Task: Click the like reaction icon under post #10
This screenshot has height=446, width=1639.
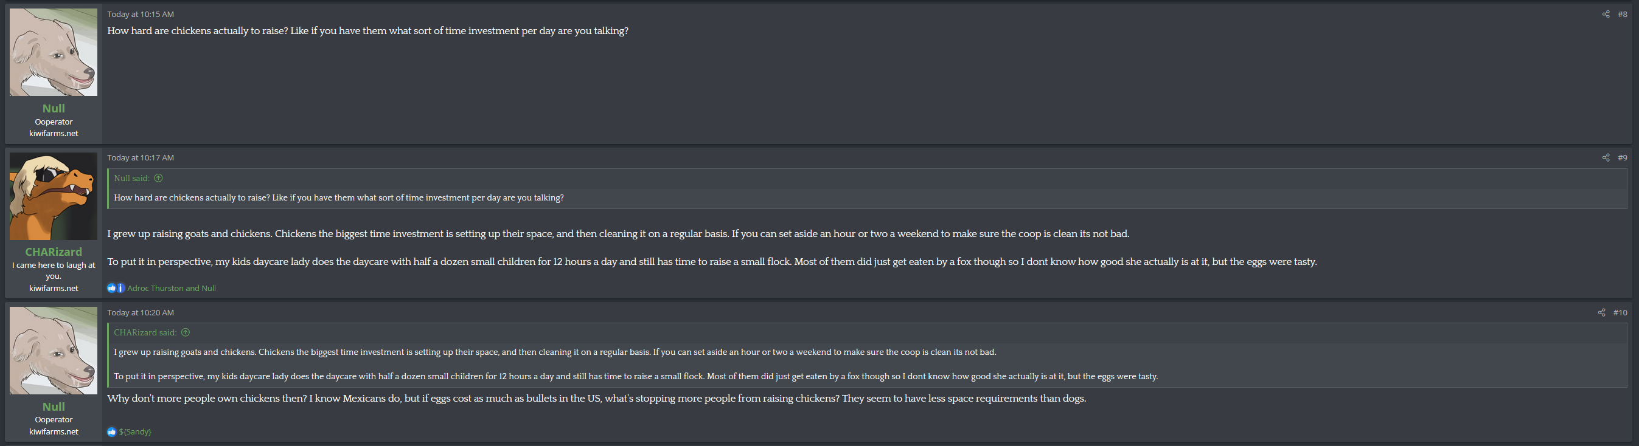Action: coord(111,431)
